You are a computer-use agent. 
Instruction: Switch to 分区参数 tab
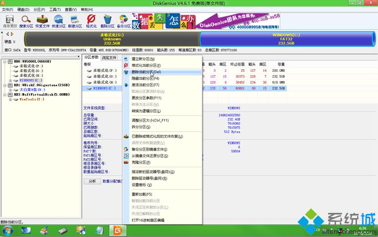[x=91, y=57]
